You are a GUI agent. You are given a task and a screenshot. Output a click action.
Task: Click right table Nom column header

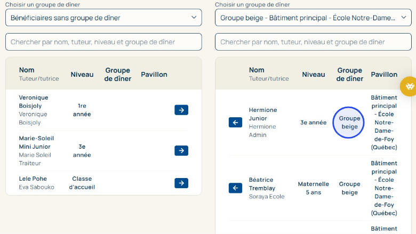tap(257, 70)
